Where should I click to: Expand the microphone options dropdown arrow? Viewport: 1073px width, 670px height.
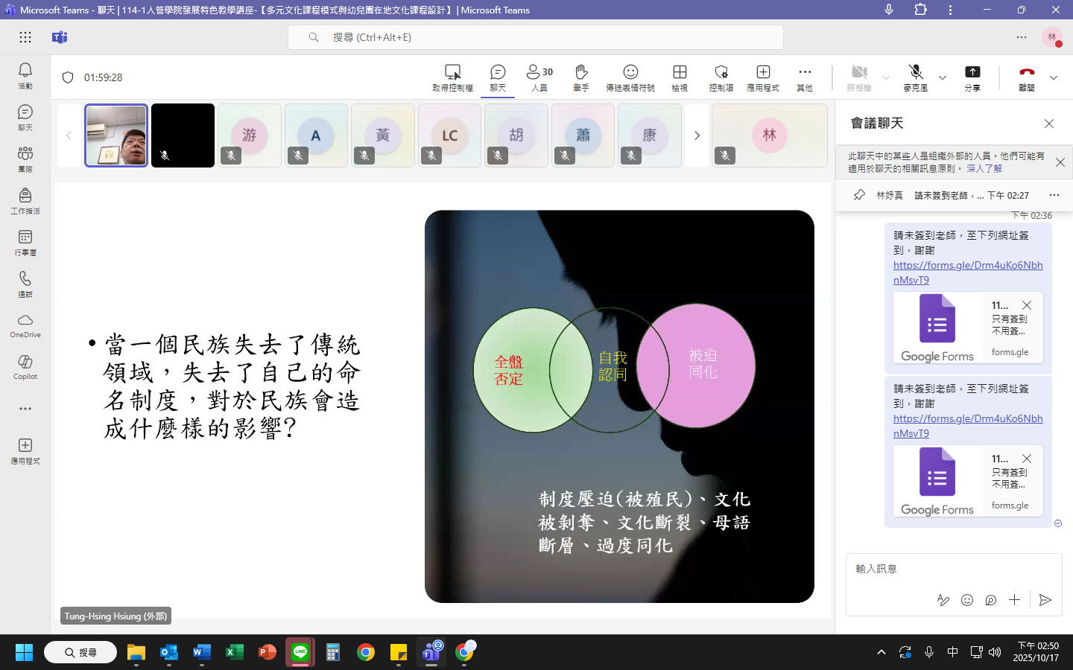[x=943, y=77]
